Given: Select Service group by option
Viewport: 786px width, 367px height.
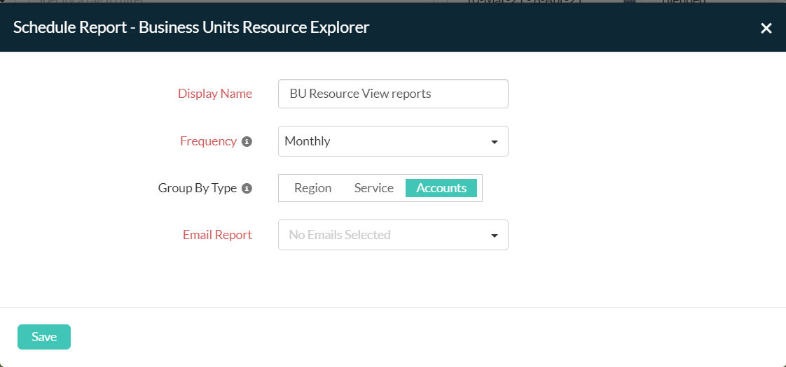Looking at the screenshot, I should pyautogui.click(x=374, y=188).
